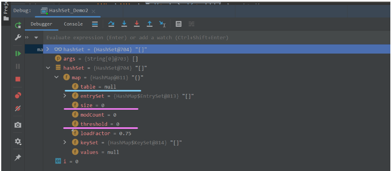The width and height of the screenshot is (392, 171).
Task: Select variable i = 0 row
Action: [217, 162]
